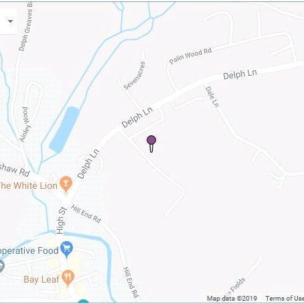Click the Map data ©2019 text
This screenshot has height=304, width=304.
(x=232, y=299)
